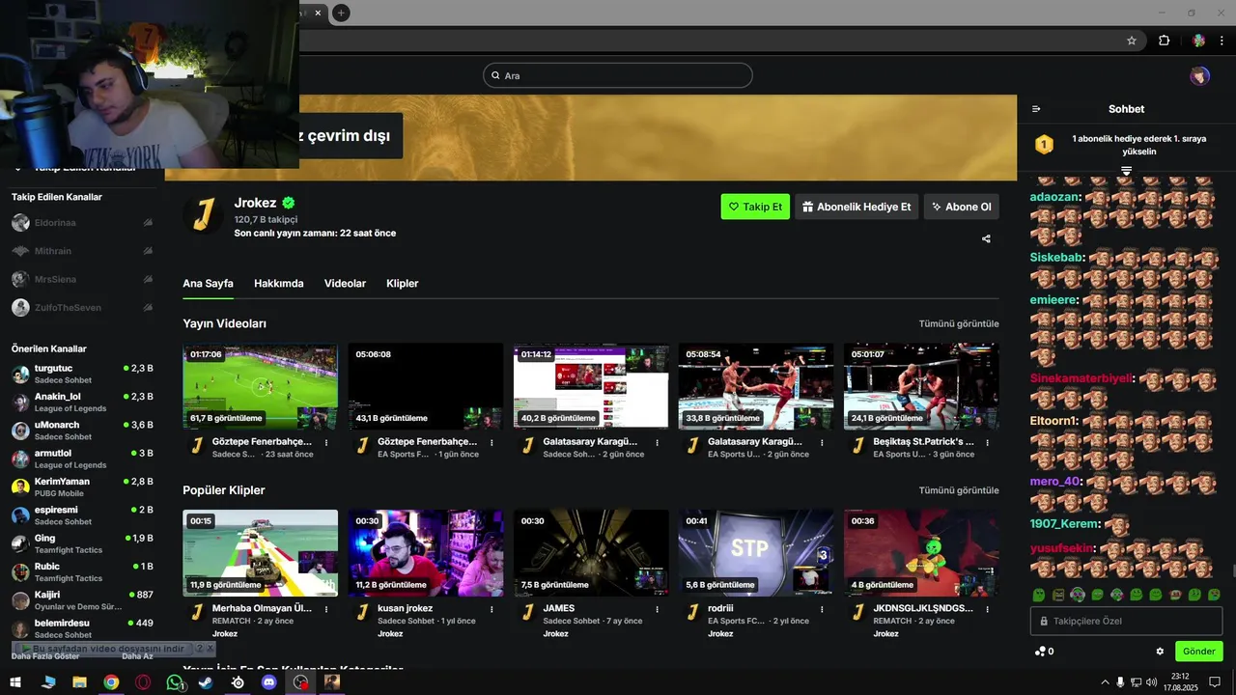Open three-dot menu of JAMES clip
The width and height of the screenshot is (1236, 695).
tap(657, 610)
